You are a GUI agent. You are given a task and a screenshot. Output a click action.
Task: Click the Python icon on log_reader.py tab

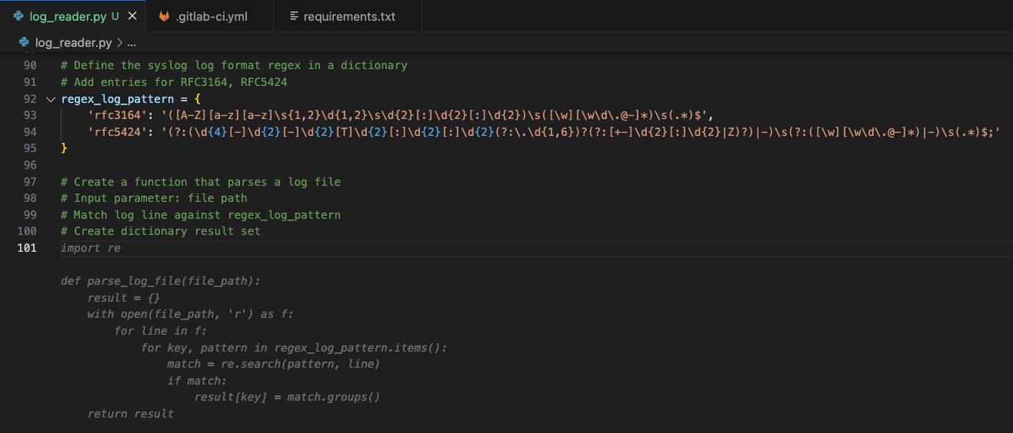18,16
